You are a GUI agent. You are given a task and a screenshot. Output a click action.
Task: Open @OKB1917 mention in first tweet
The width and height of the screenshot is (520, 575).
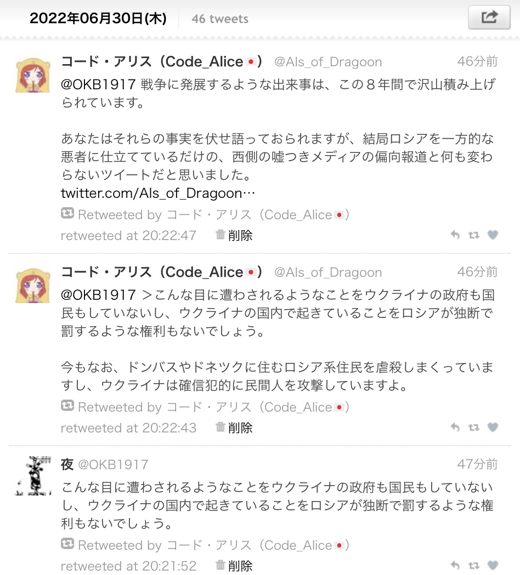pos(98,84)
